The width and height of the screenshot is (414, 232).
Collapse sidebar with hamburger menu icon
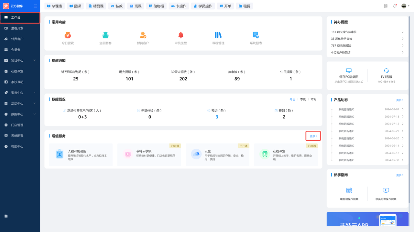click(36, 6)
